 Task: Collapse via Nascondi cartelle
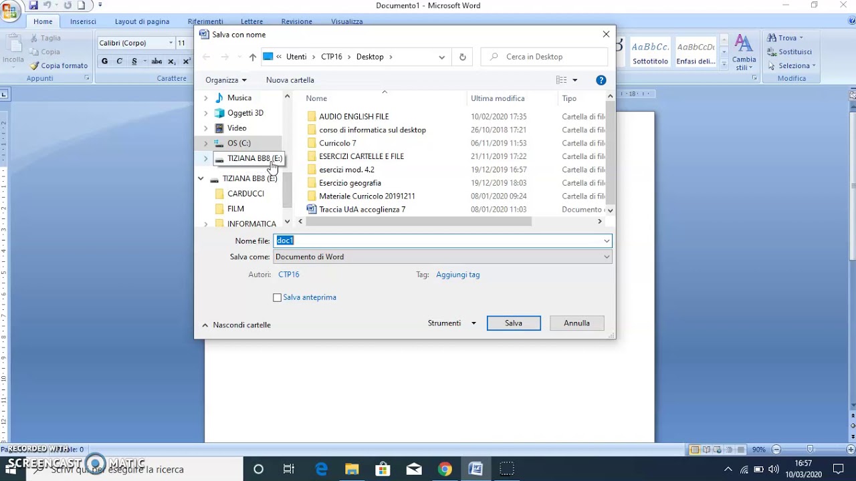click(x=237, y=325)
